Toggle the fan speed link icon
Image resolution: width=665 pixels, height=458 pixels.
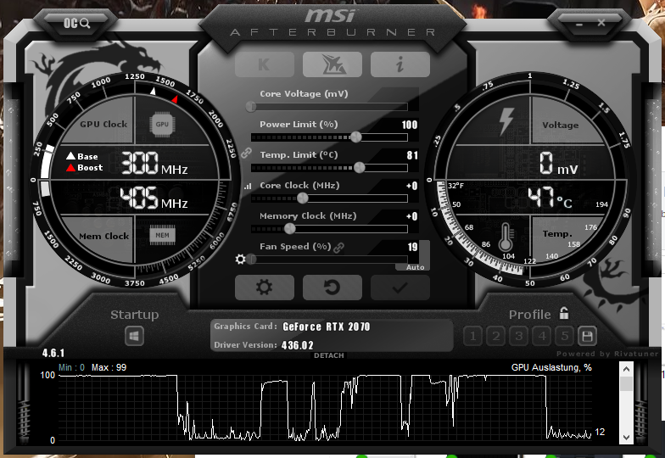point(339,248)
